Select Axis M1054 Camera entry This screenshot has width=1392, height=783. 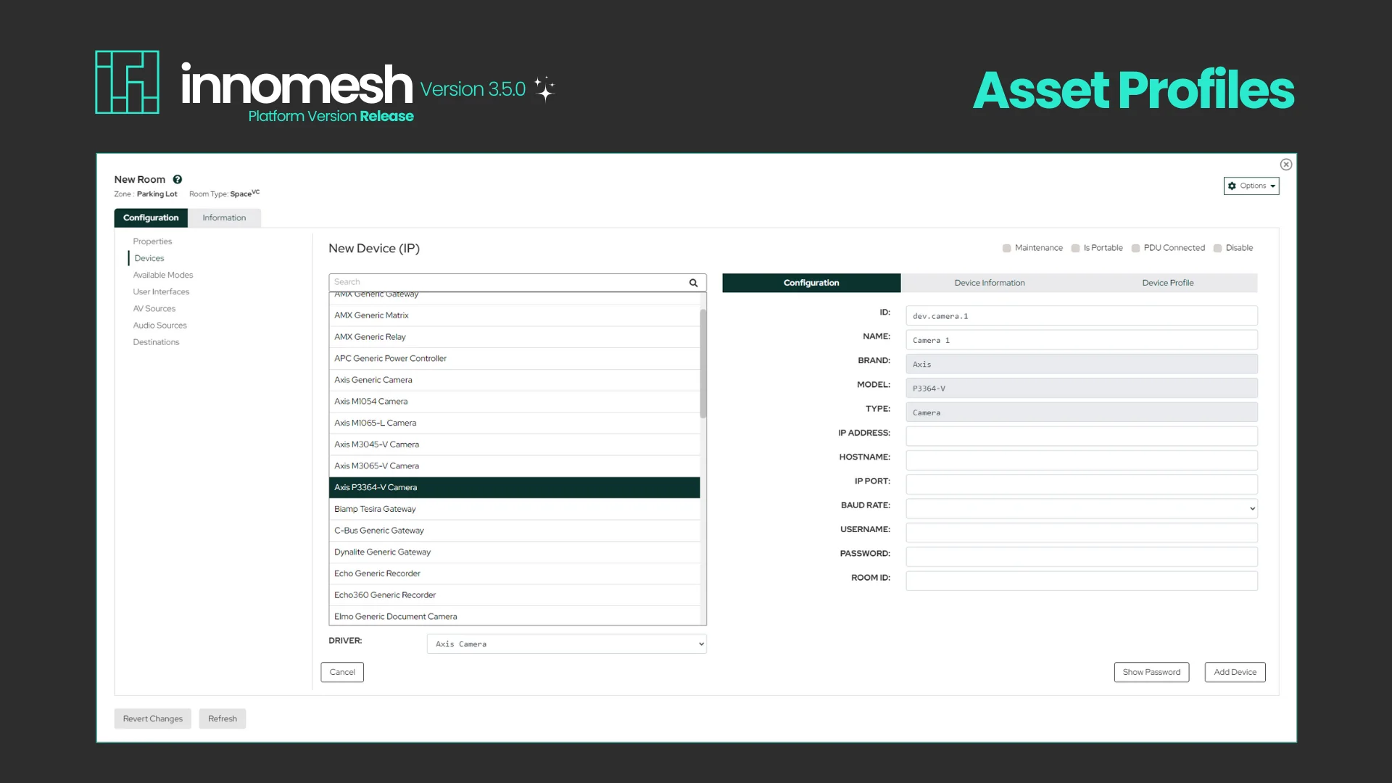514,402
